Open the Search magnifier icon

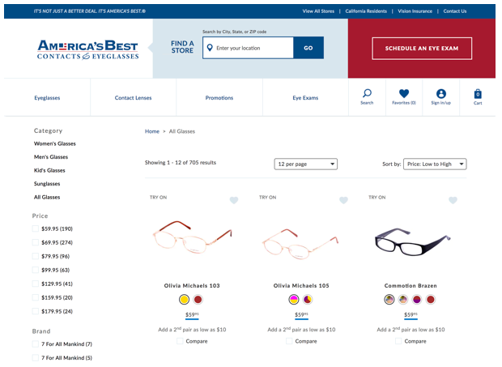367,93
